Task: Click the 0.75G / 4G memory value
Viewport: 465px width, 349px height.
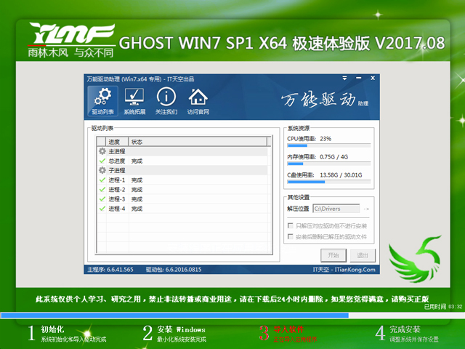Action: (x=334, y=157)
